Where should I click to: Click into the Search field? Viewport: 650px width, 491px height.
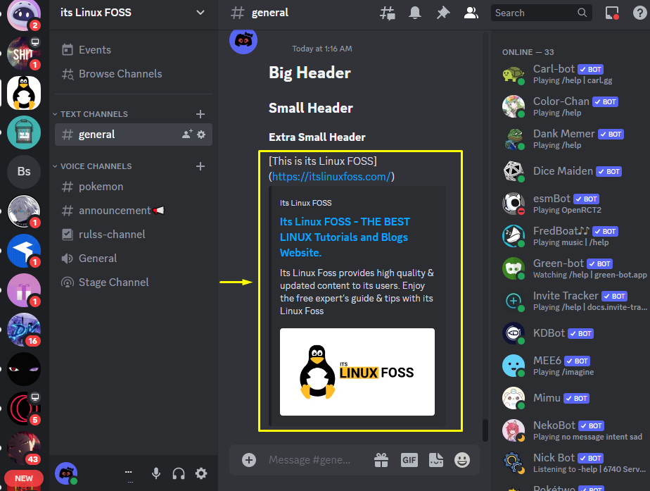(x=541, y=13)
